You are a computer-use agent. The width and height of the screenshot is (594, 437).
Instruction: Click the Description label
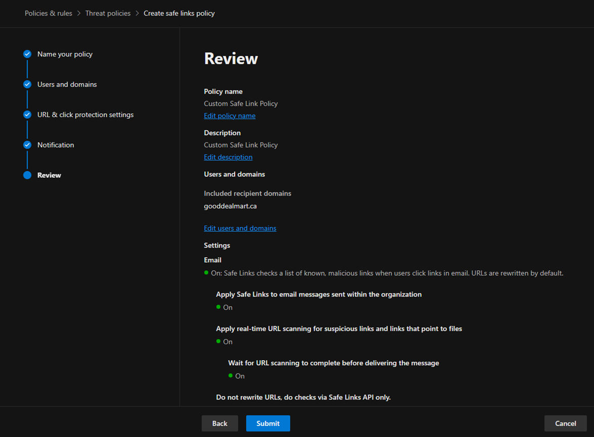[x=223, y=133]
